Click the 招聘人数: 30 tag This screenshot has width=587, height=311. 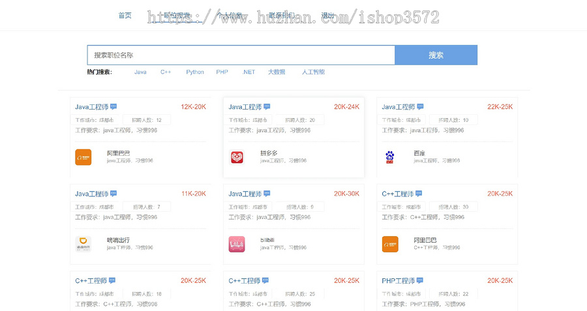453,207
